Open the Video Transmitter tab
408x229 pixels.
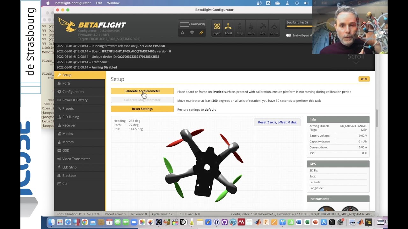click(x=80, y=159)
